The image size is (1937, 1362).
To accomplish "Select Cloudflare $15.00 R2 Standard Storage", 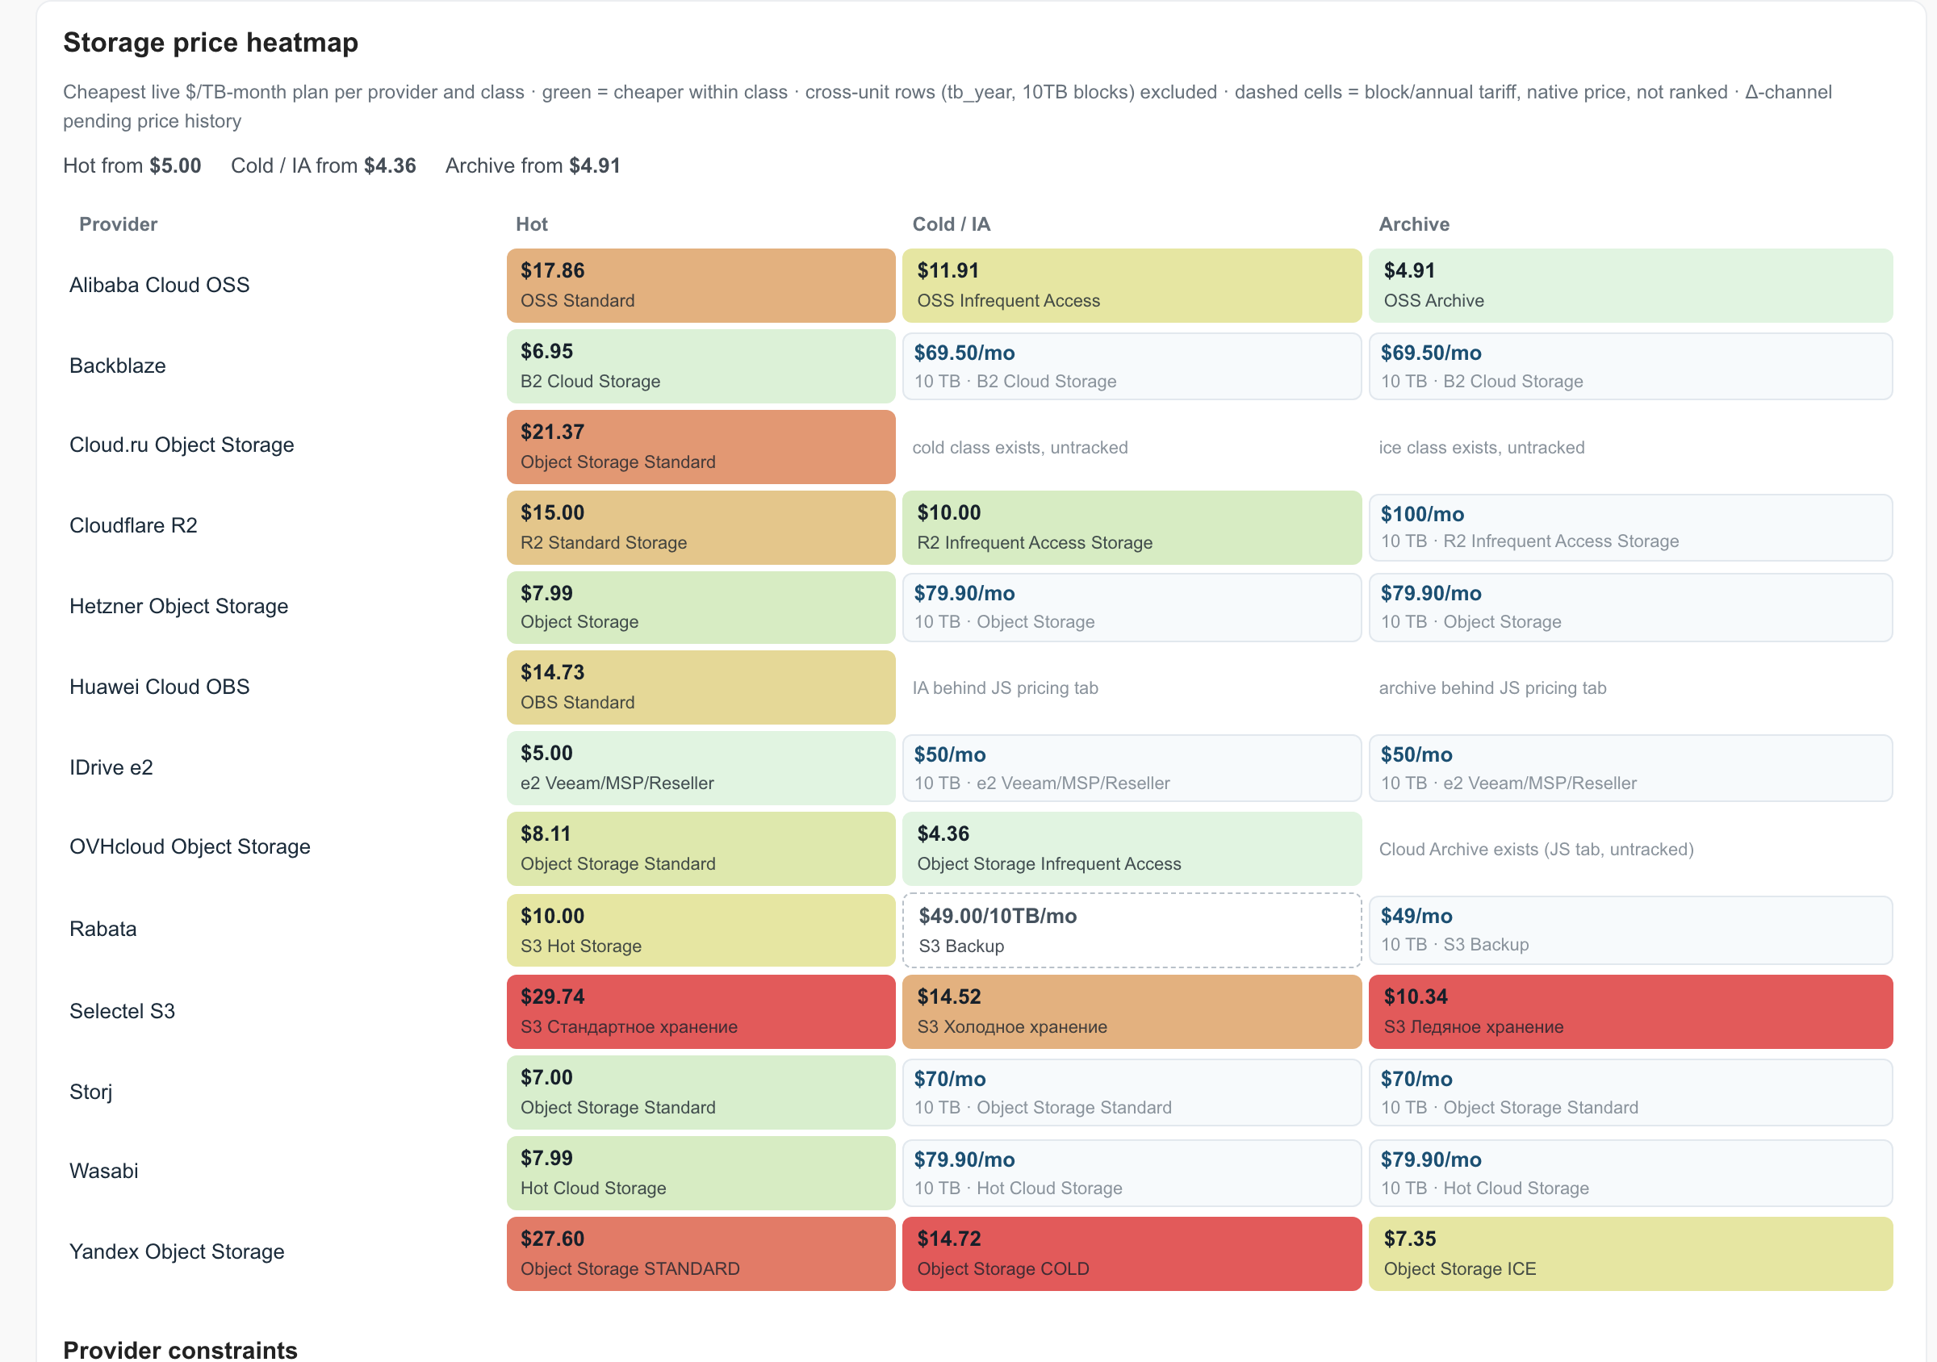I will [x=701, y=527].
